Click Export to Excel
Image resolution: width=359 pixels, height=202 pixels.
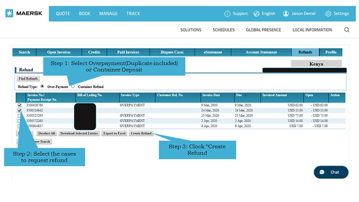click(114, 133)
